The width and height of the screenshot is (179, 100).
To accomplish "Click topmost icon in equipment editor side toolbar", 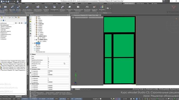I will click(x=30, y=17).
